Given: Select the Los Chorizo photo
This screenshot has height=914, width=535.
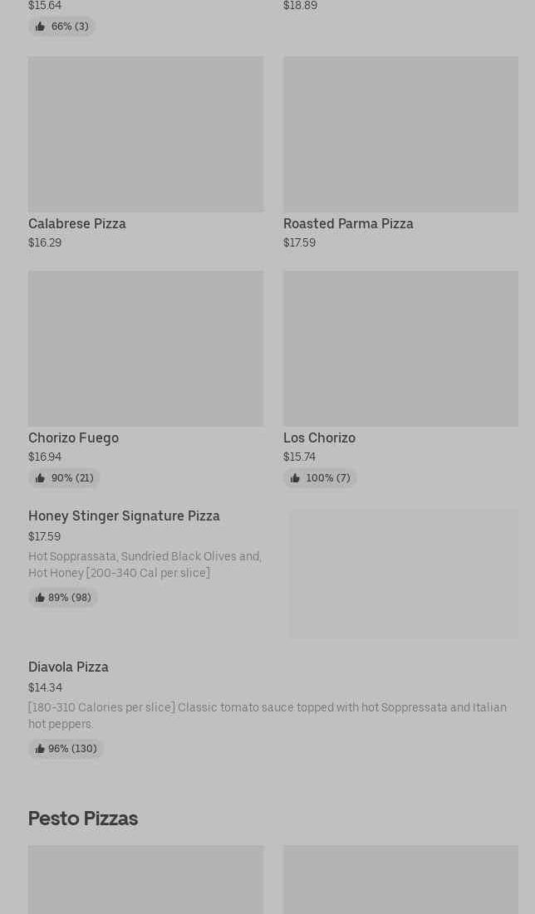Looking at the screenshot, I should pyautogui.click(x=400, y=349).
